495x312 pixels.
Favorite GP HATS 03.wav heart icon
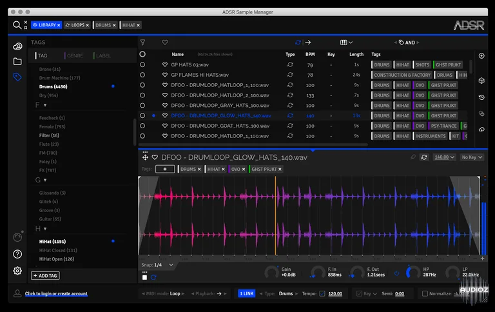(165, 64)
